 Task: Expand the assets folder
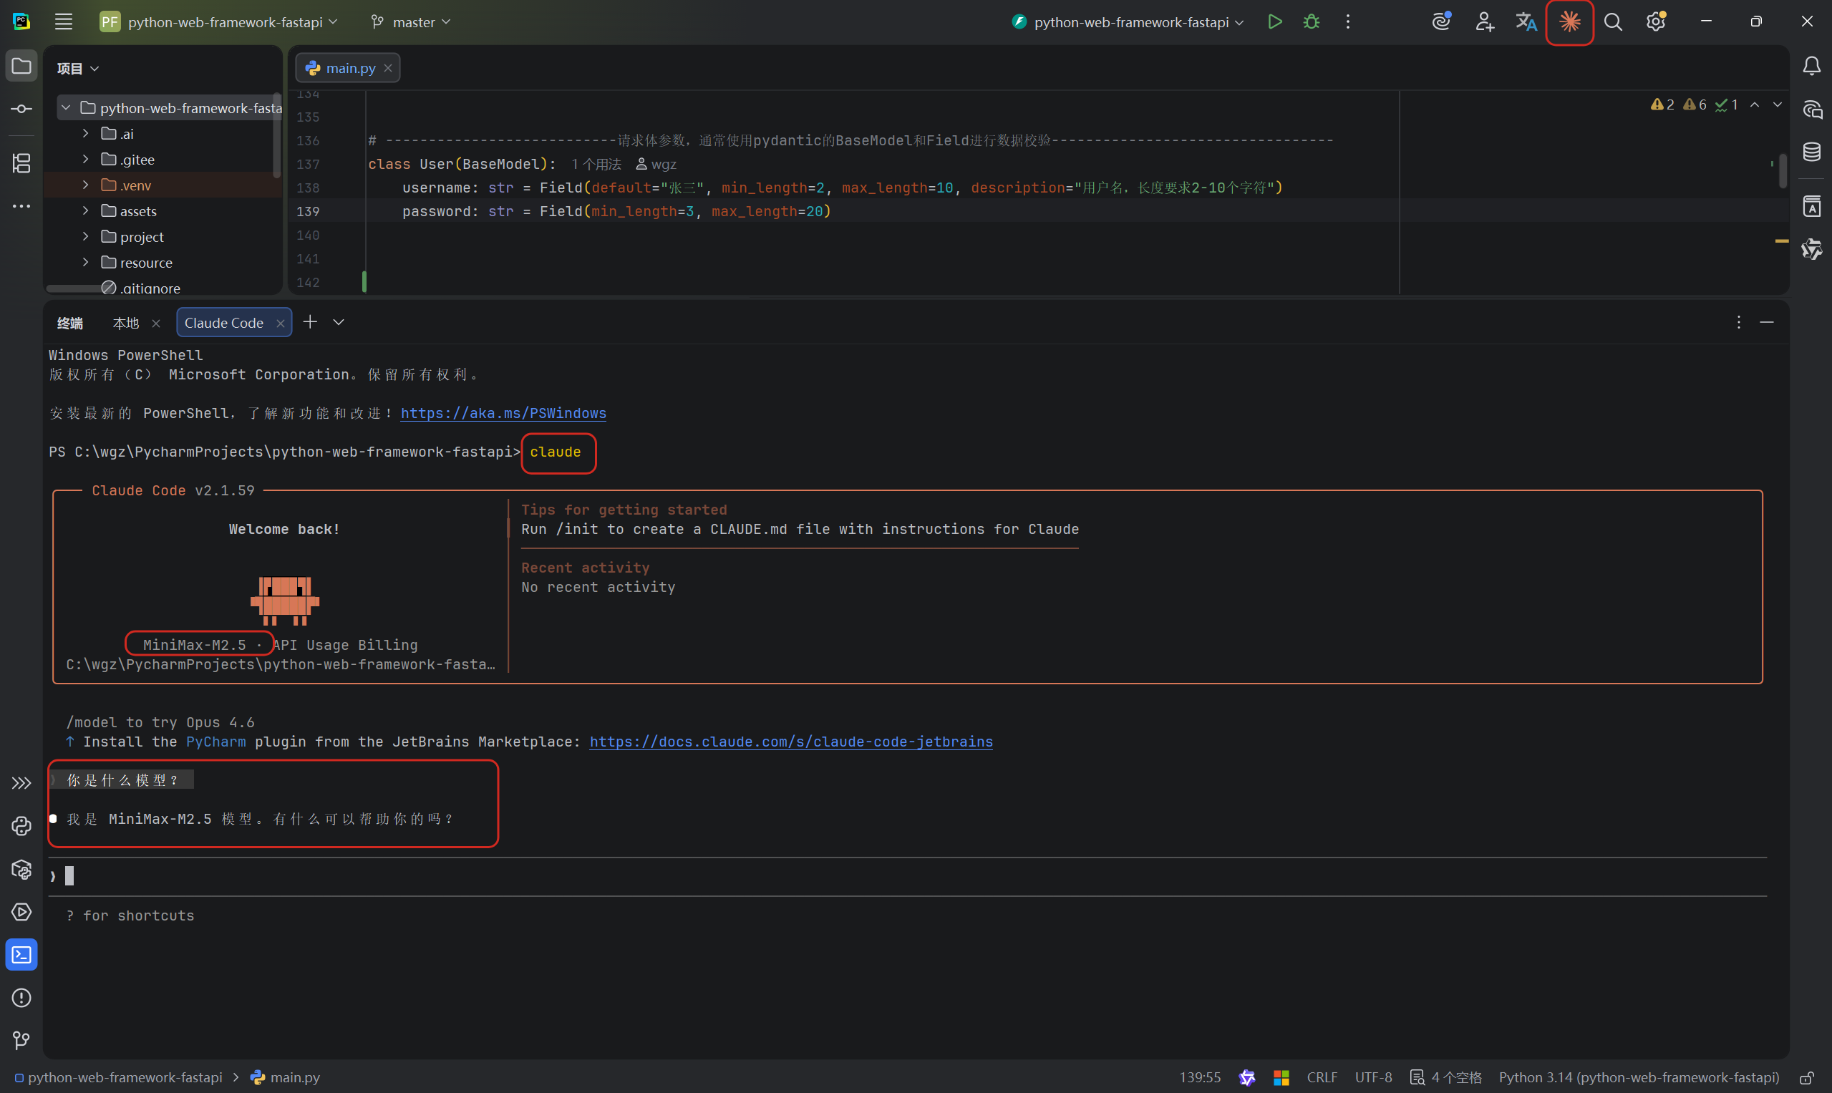pyautogui.click(x=85, y=210)
